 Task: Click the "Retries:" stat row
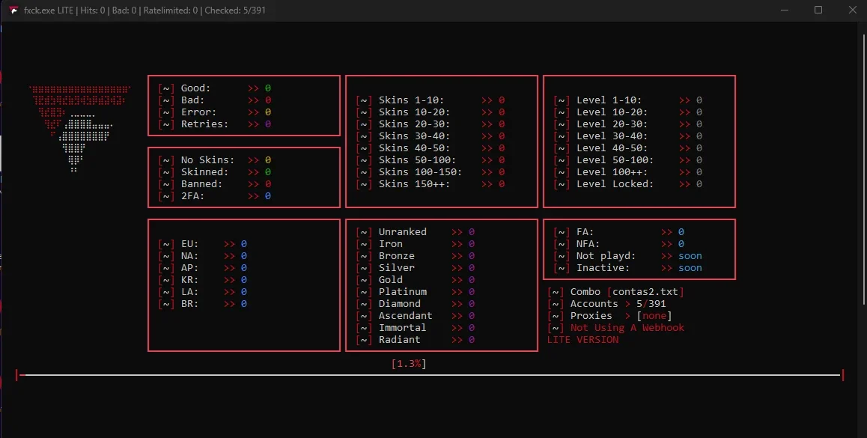(215, 124)
